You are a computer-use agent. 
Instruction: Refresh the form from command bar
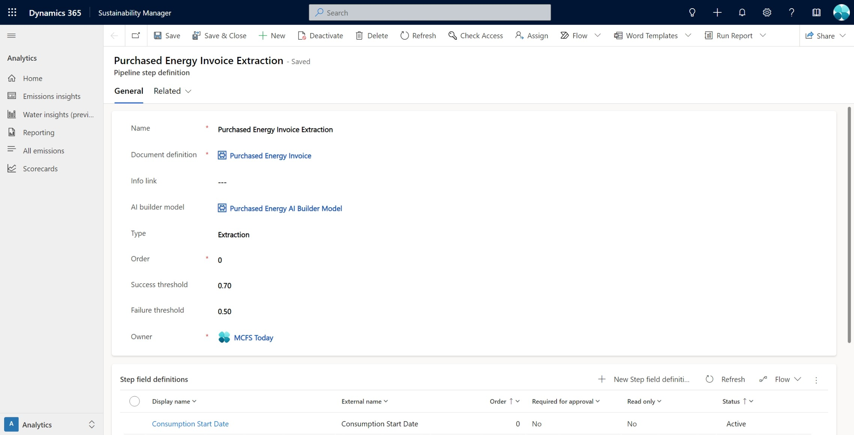point(418,36)
